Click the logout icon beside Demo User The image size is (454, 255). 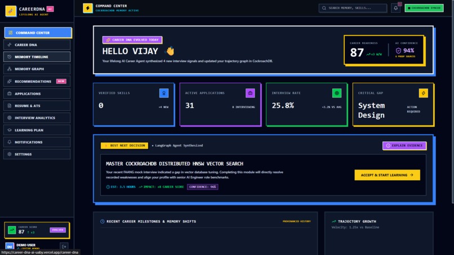(64, 247)
